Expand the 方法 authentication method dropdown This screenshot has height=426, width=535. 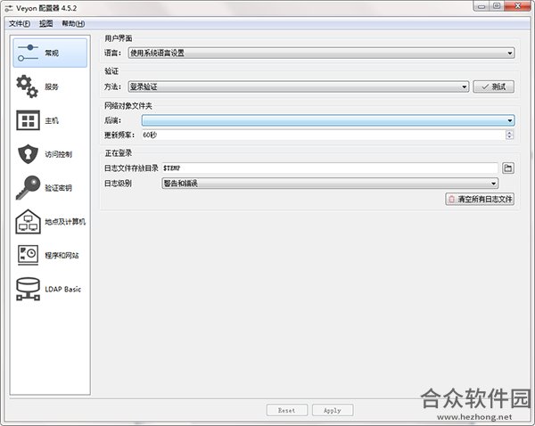[298, 86]
